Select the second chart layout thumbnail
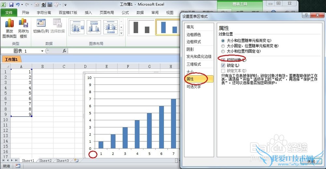 (x=94, y=27)
